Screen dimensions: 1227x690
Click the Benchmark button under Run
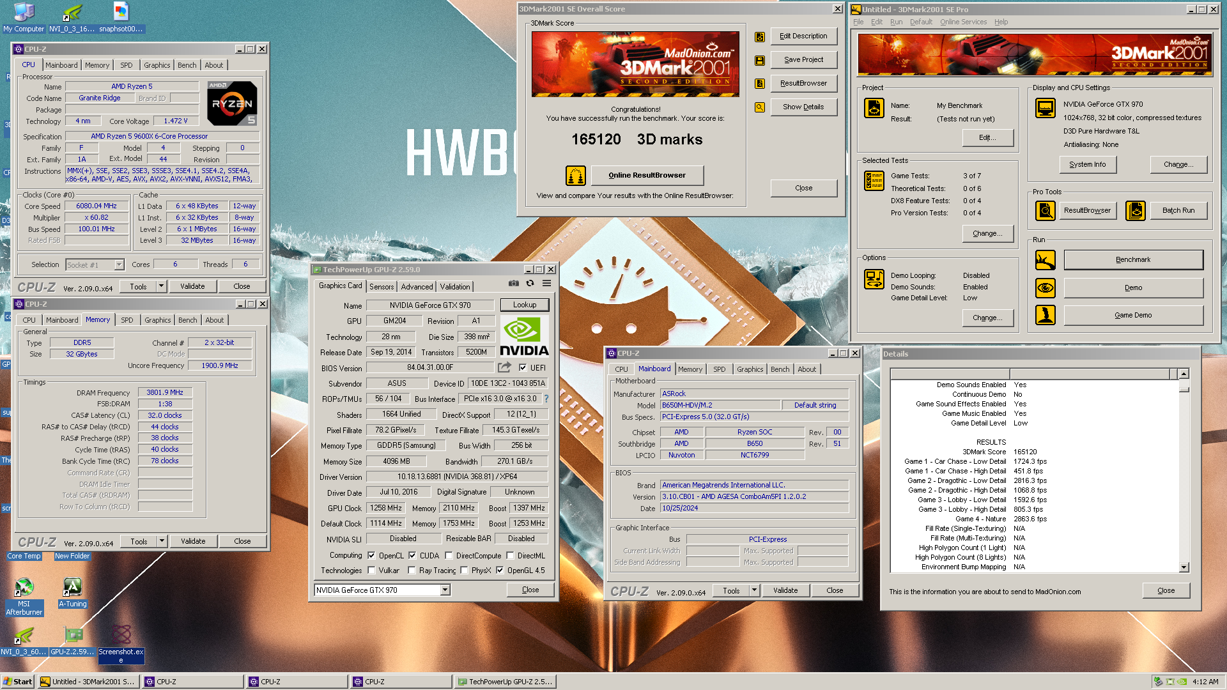click(x=1133, y=260)
